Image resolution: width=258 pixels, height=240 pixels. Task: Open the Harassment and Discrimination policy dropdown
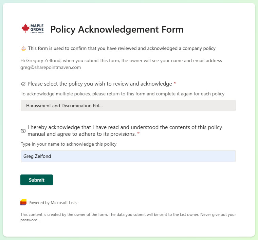[128, 106]
